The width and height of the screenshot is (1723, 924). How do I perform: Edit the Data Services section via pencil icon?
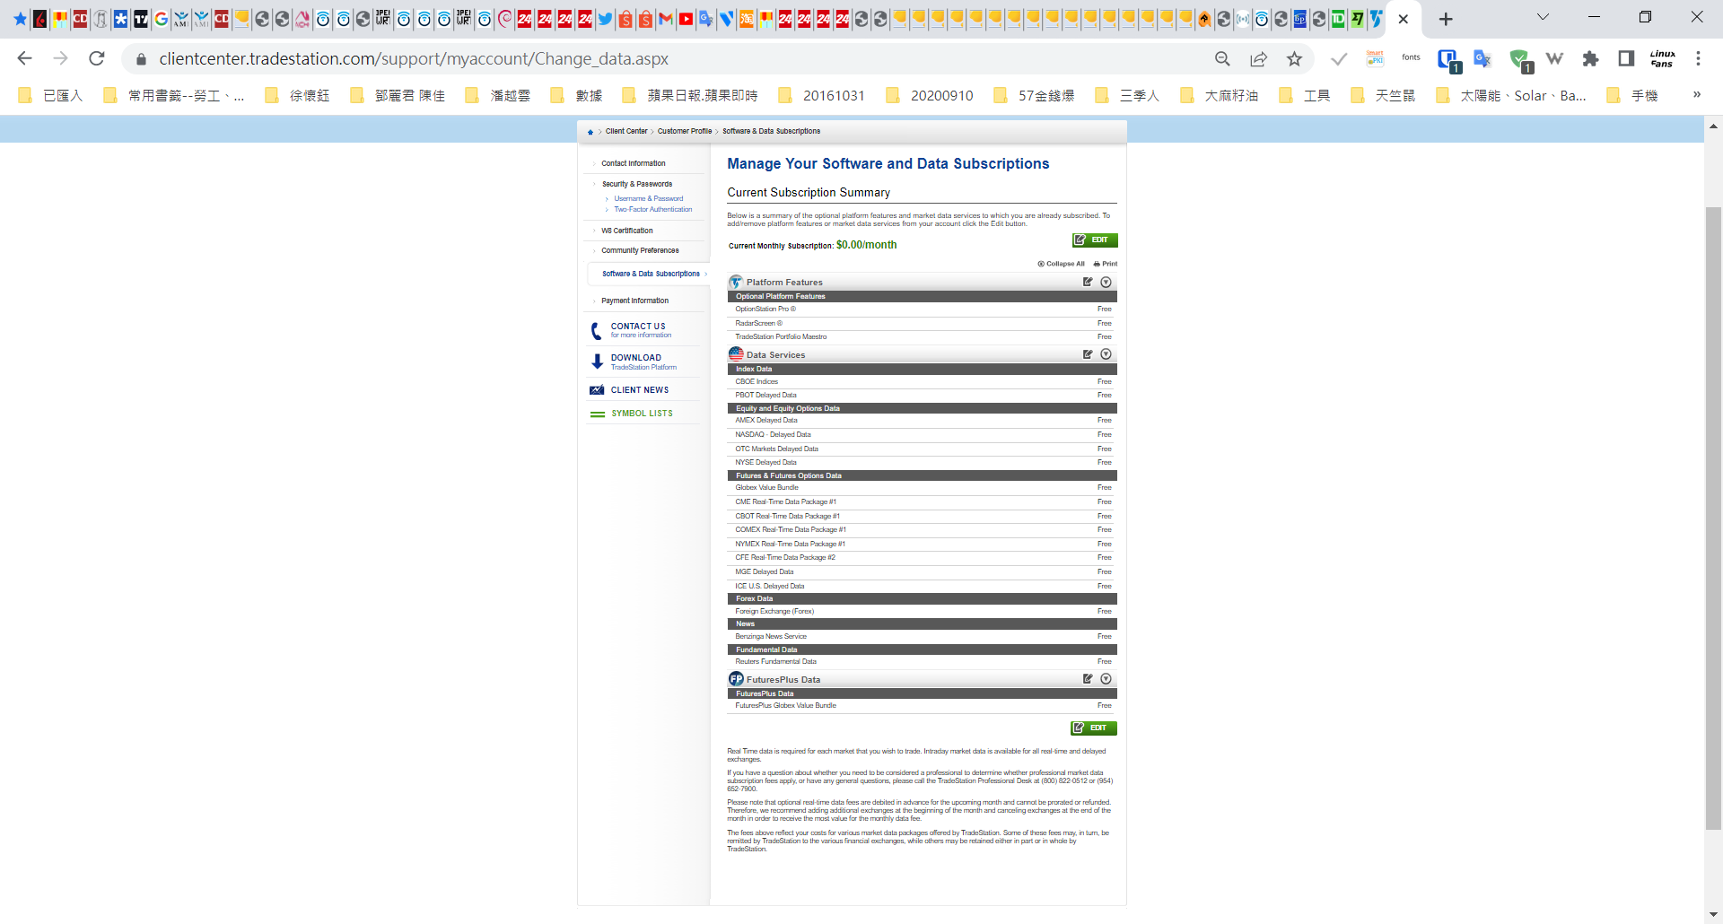(x=1088, y=354)
